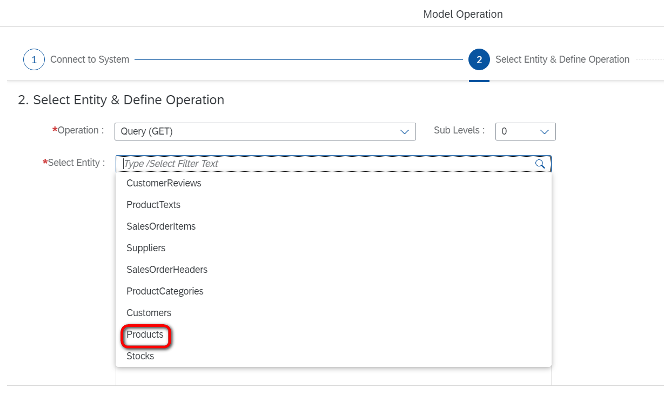This screenshot has width=664, height=395.
Task: Click the step 1 circle icon
Action: point(34,59)
